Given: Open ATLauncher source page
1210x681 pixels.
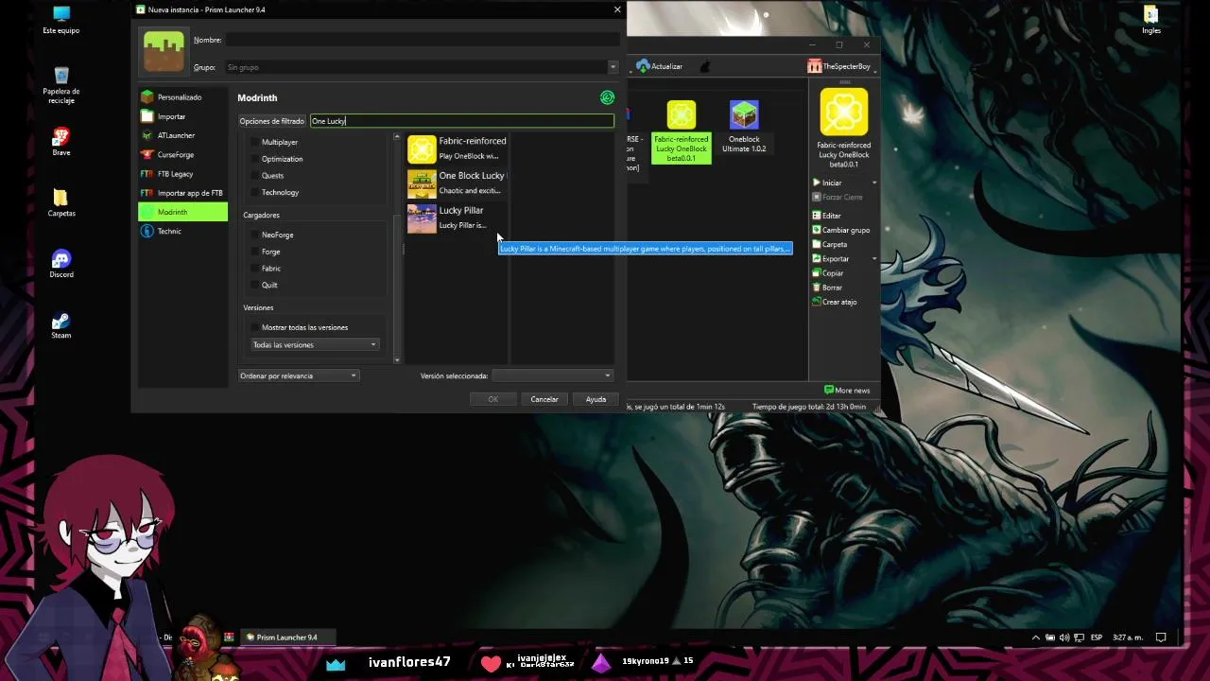Looking at the screenshot, I should pyautogui.click(x=182, y=135).
